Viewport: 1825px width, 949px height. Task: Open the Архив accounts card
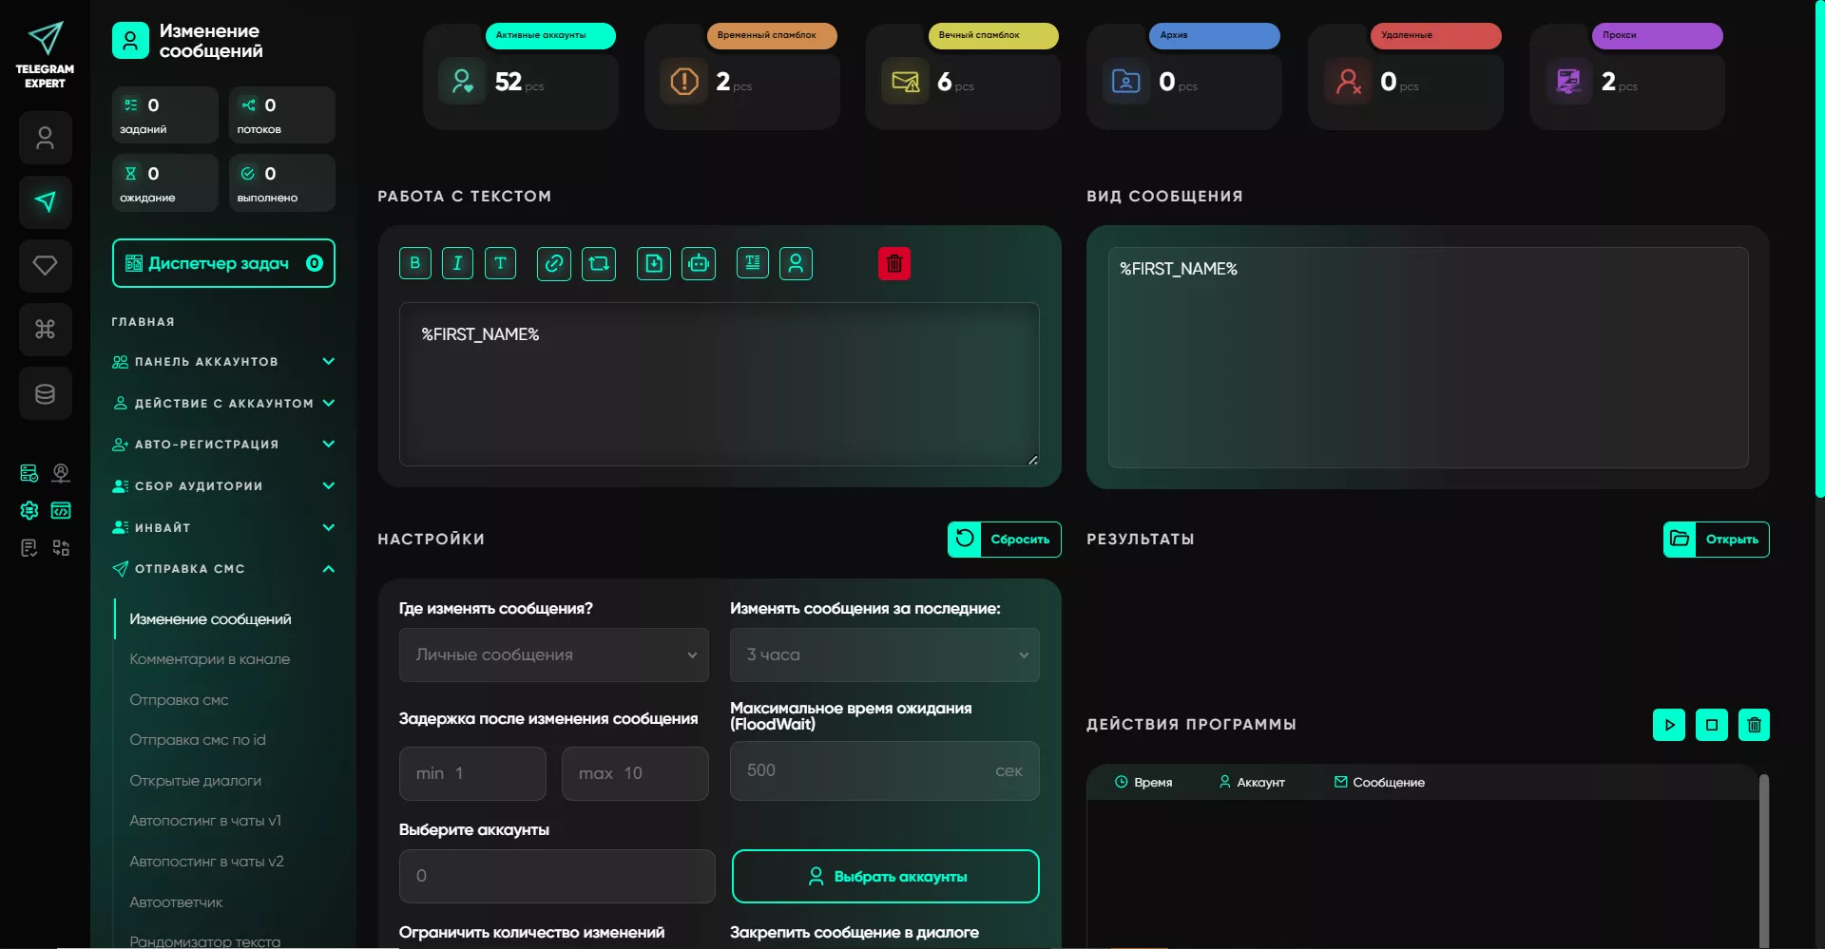pyautogui.click(x=1184, y=77)
